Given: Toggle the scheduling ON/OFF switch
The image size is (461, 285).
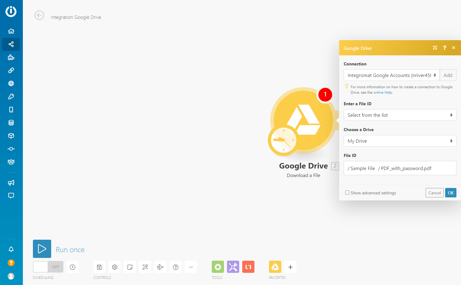Looking at the screenshot, I should pos(48,267).
